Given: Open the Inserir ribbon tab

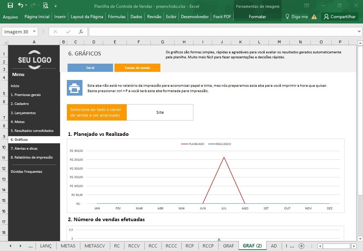Looking at the screenshot, I should pos(60,17).
